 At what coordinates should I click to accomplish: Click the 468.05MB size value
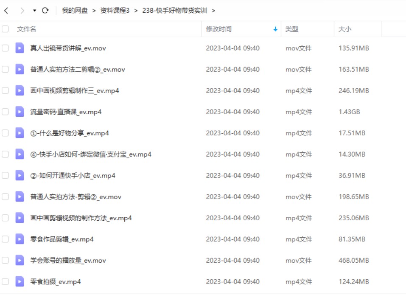[x=354, y=260]
